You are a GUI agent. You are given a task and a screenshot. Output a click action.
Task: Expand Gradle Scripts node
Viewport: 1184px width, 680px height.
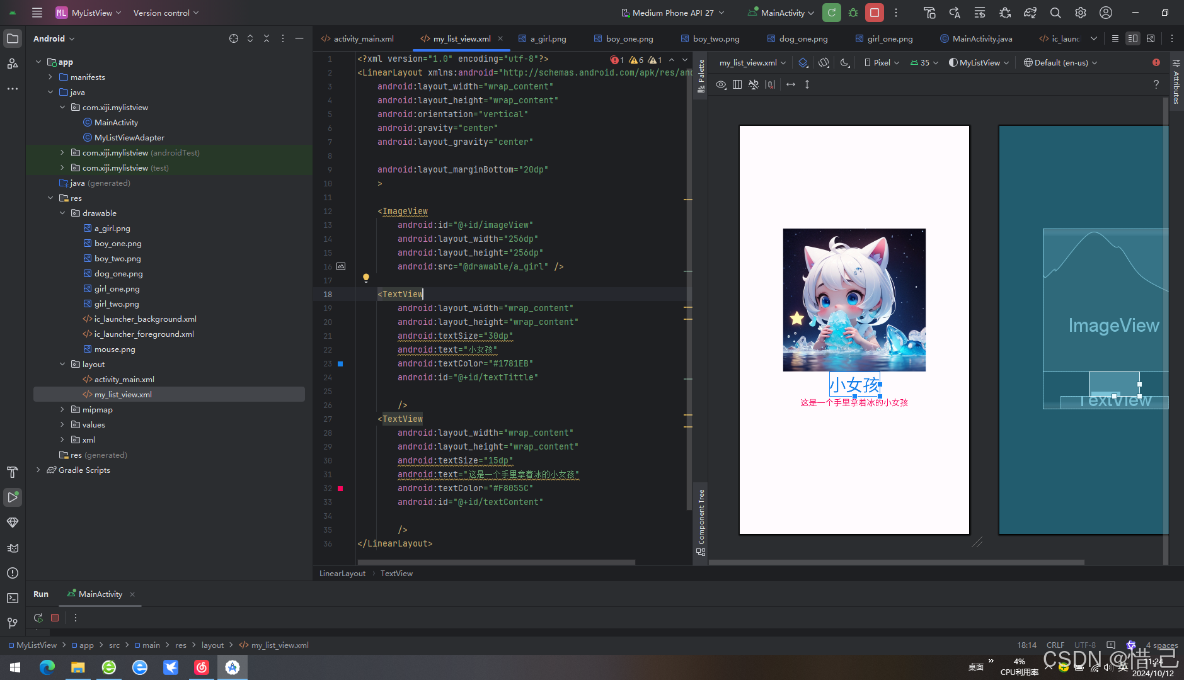(38, 470)
